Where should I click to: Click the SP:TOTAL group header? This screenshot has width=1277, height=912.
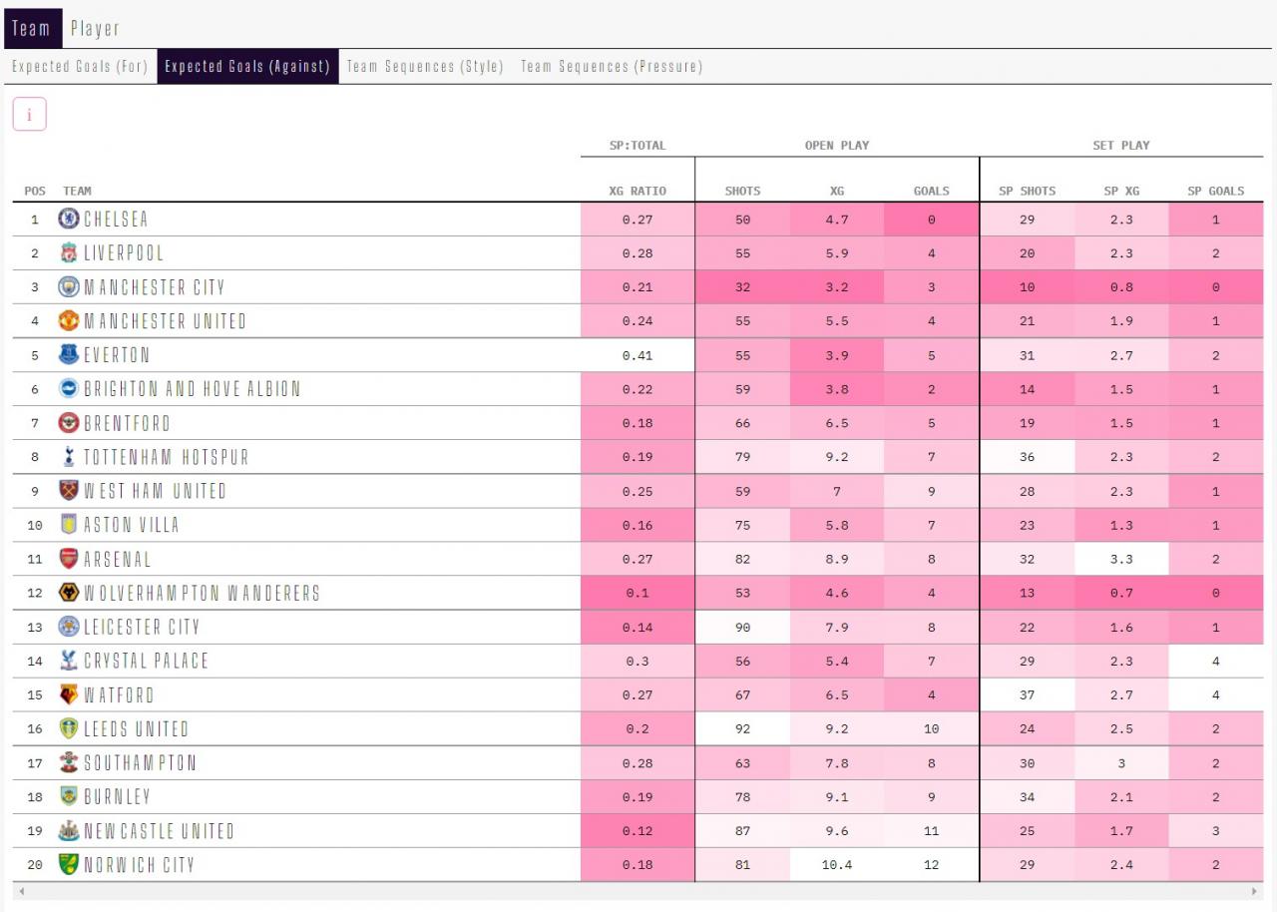click(638, 145)
